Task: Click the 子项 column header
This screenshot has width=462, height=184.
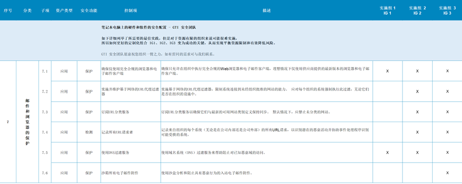Action: click(45, 11)
